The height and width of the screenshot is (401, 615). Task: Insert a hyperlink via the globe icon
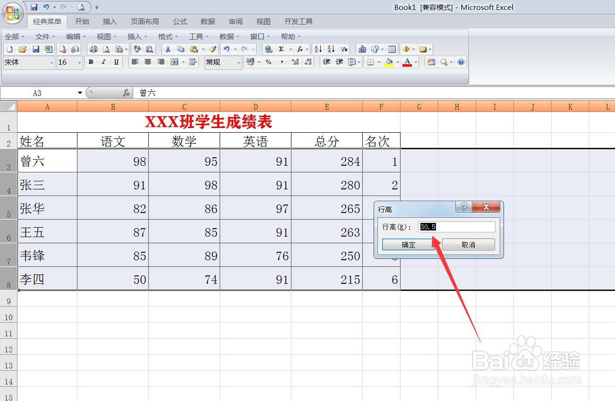268,49
